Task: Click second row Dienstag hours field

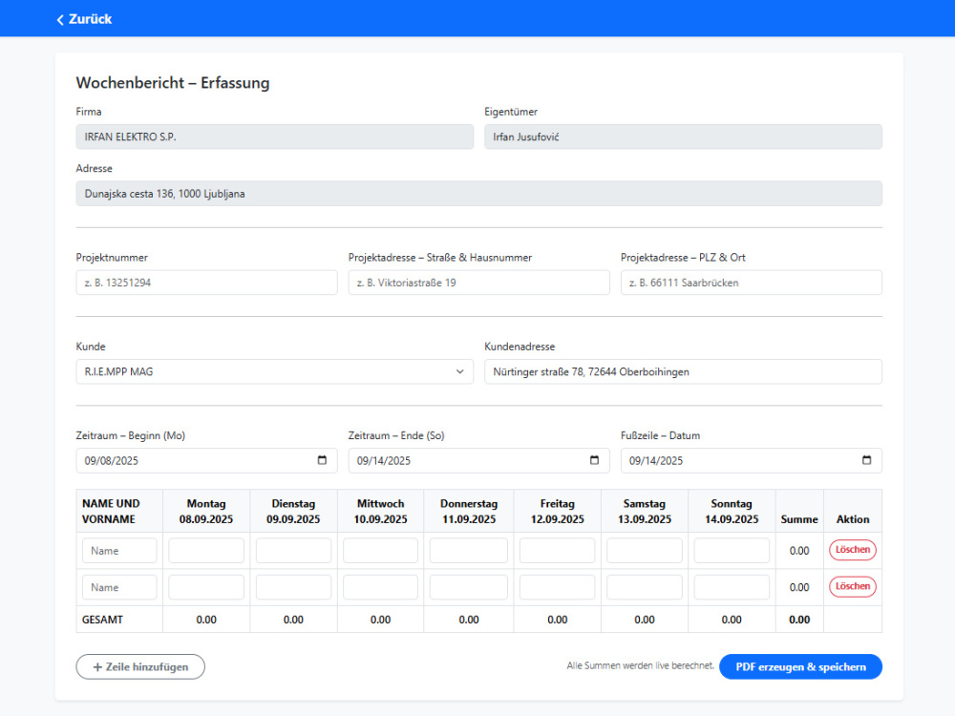Action: click(x=293, y=587)
